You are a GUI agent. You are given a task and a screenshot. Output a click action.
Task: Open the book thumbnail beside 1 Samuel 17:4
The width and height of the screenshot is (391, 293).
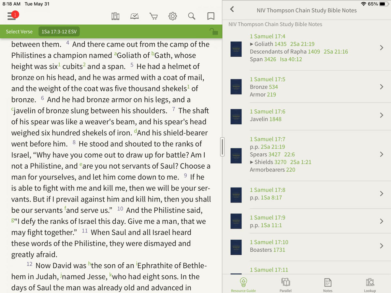click(x=236, y=49)
